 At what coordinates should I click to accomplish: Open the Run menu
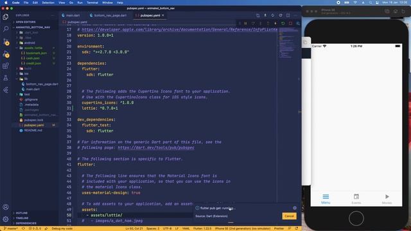pyautogui.click(x=80, y=3)
